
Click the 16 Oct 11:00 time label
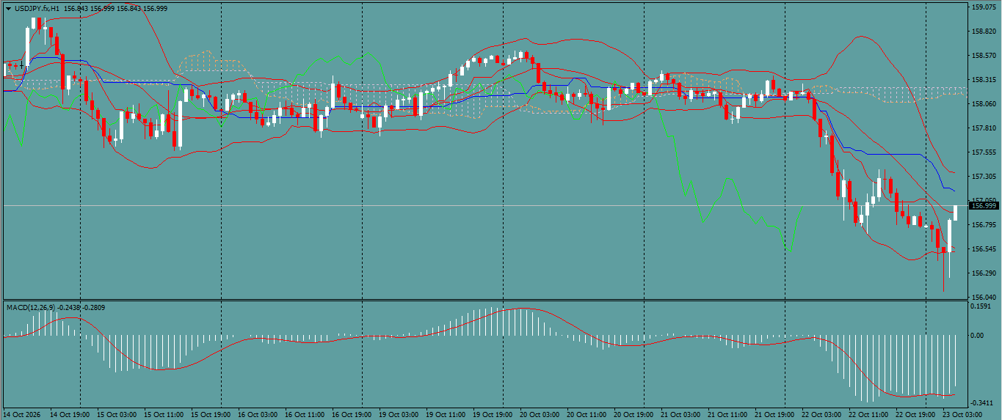(304, 414)
